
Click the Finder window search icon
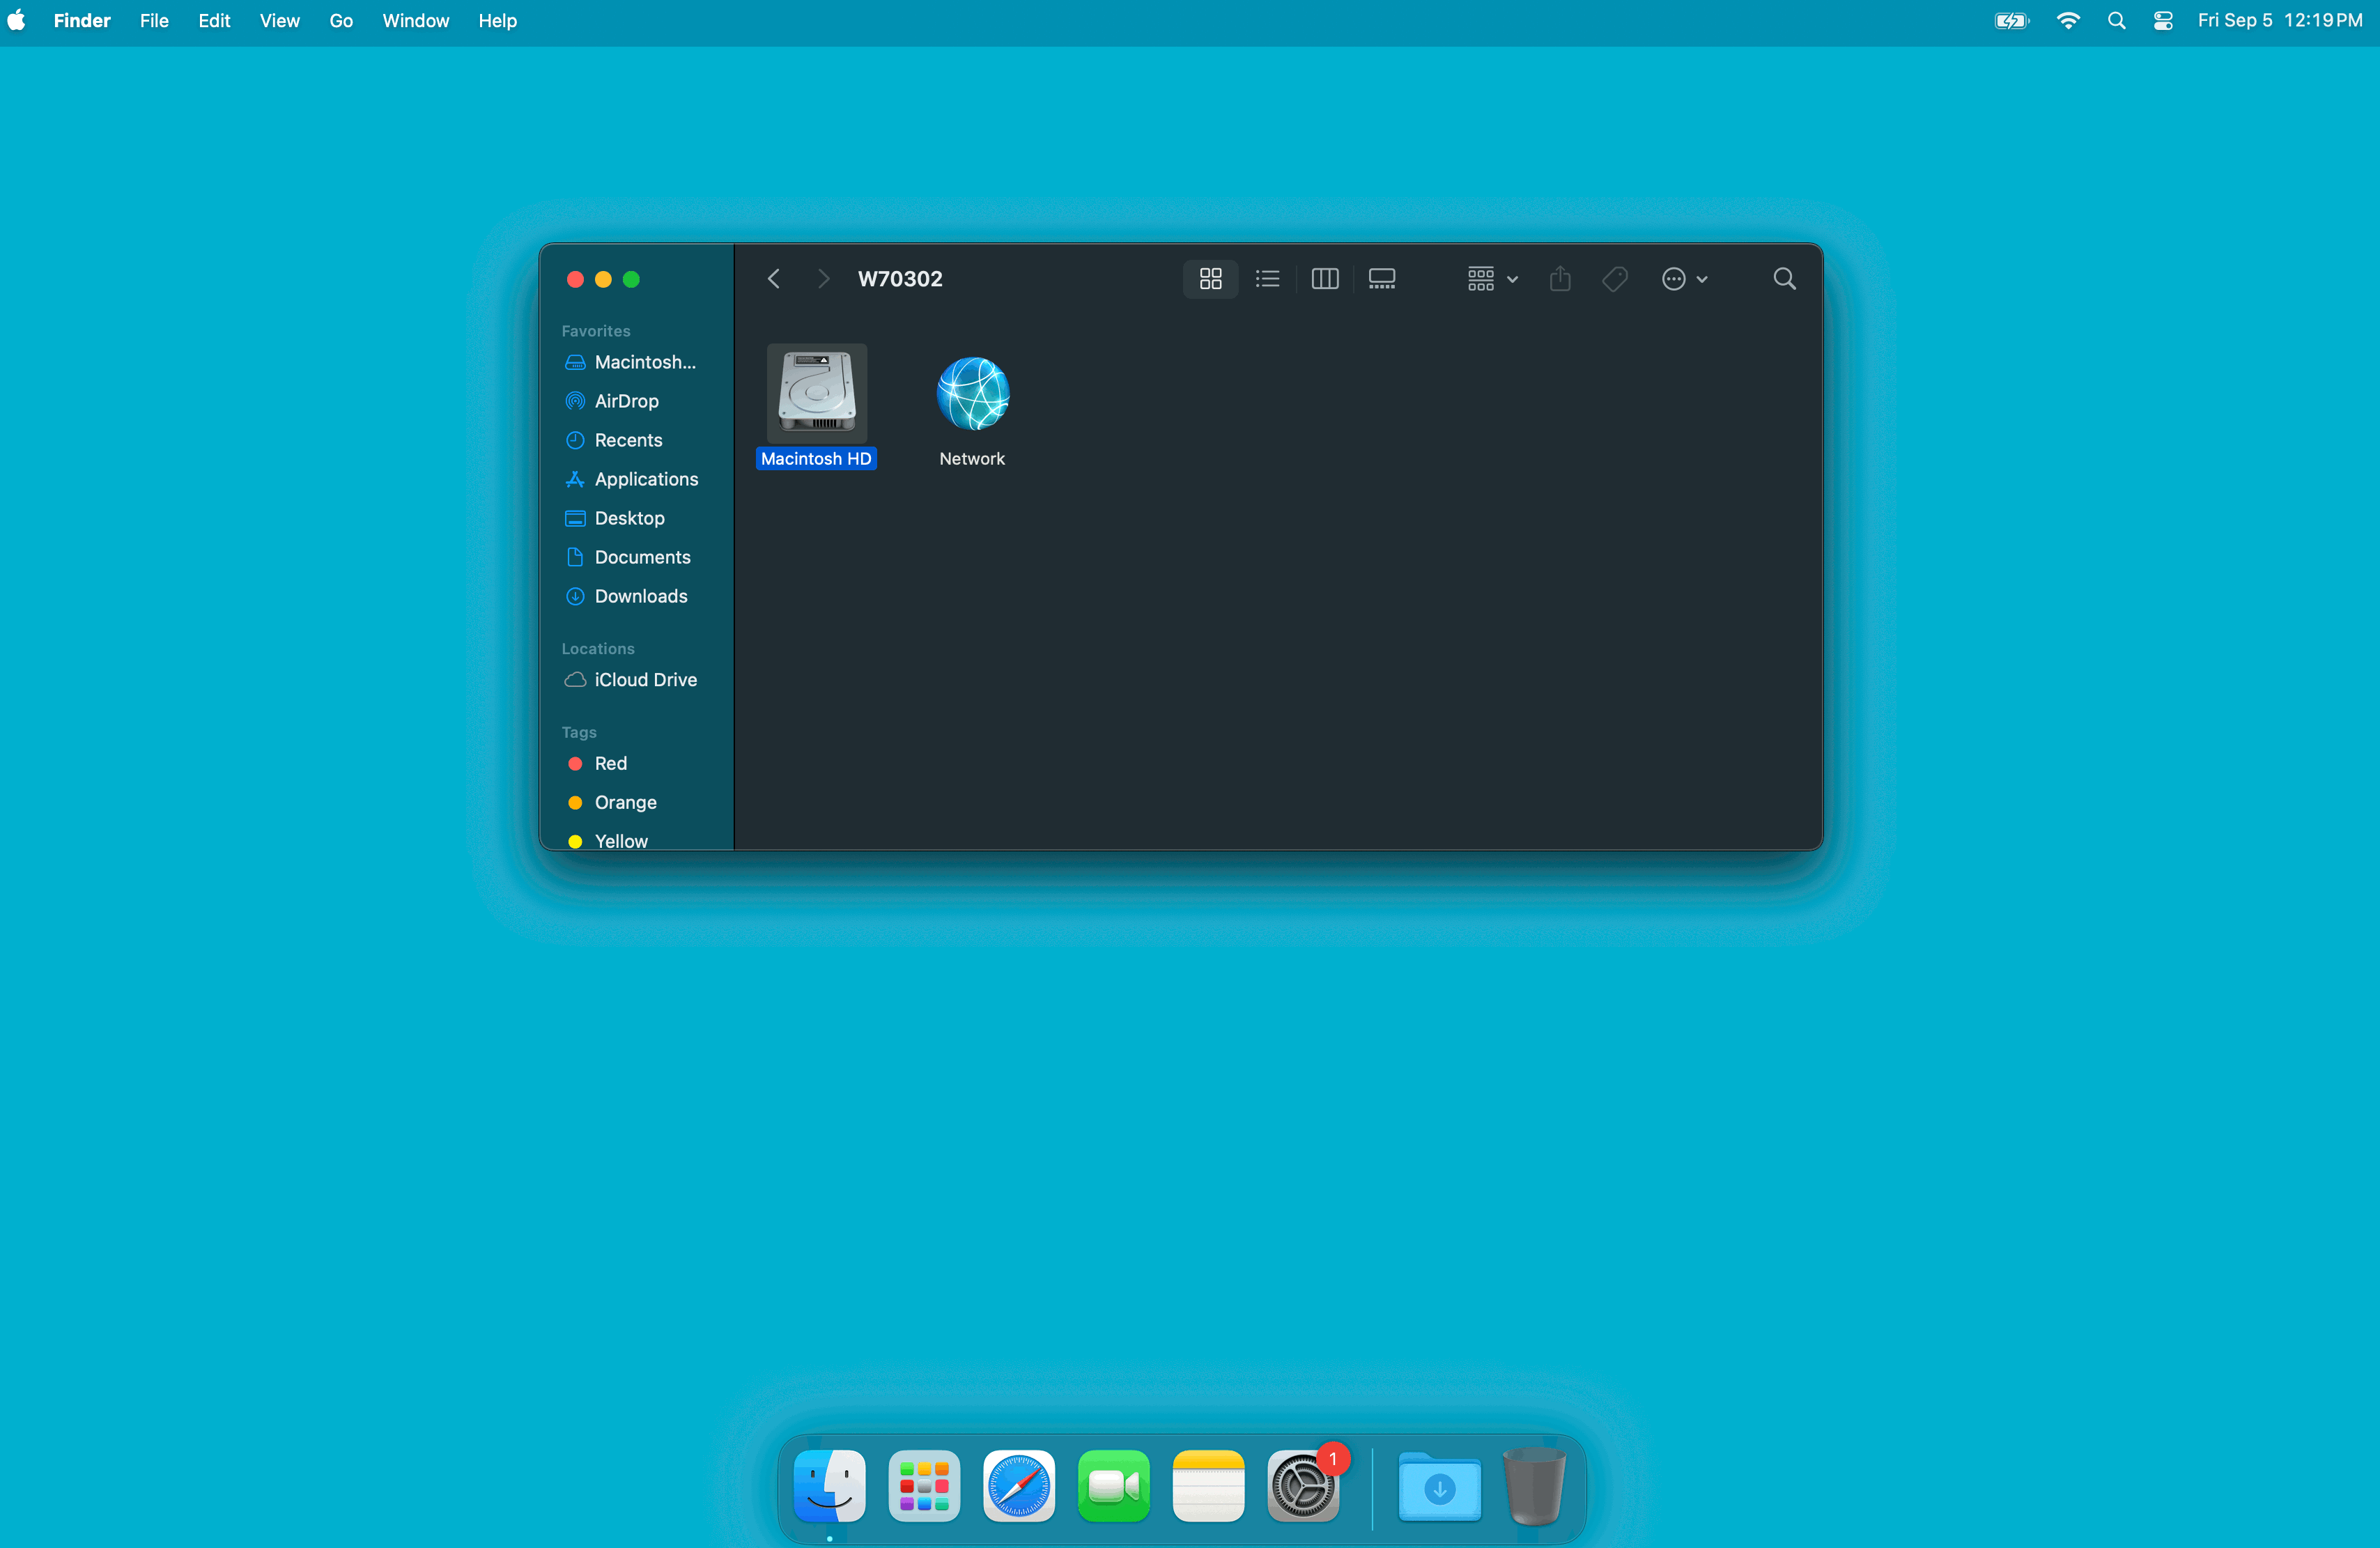(x=1784, y=279)
